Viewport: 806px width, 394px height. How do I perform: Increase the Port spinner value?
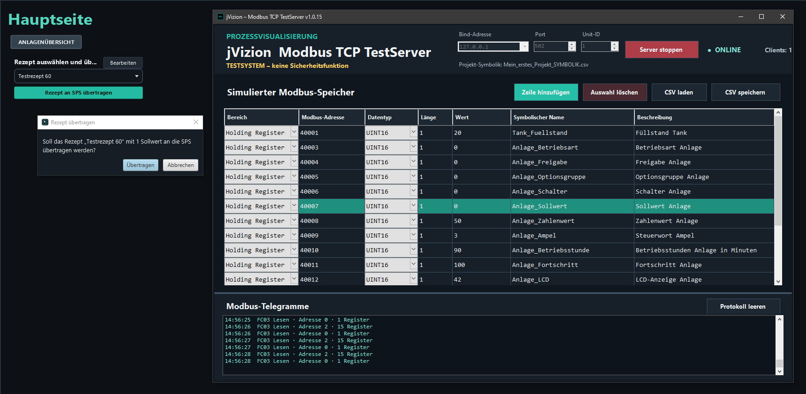[x=572, y=44]
